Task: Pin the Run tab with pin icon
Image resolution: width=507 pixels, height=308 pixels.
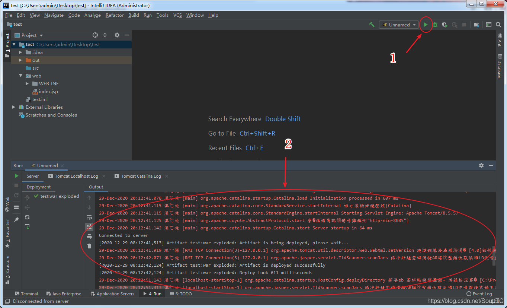Action: coord(16,220)
